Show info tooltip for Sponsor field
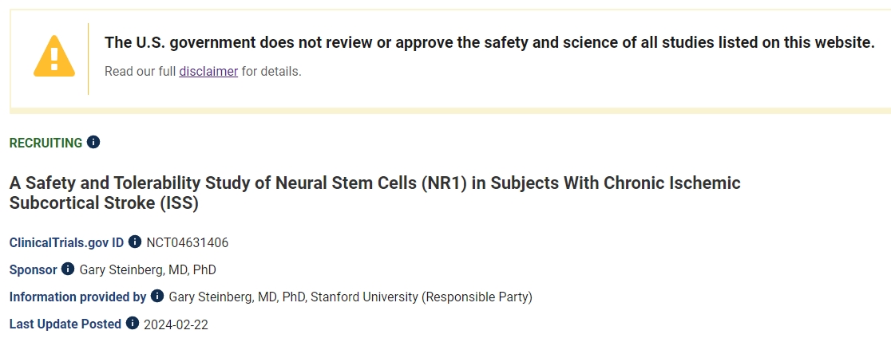 click(68, 269)
